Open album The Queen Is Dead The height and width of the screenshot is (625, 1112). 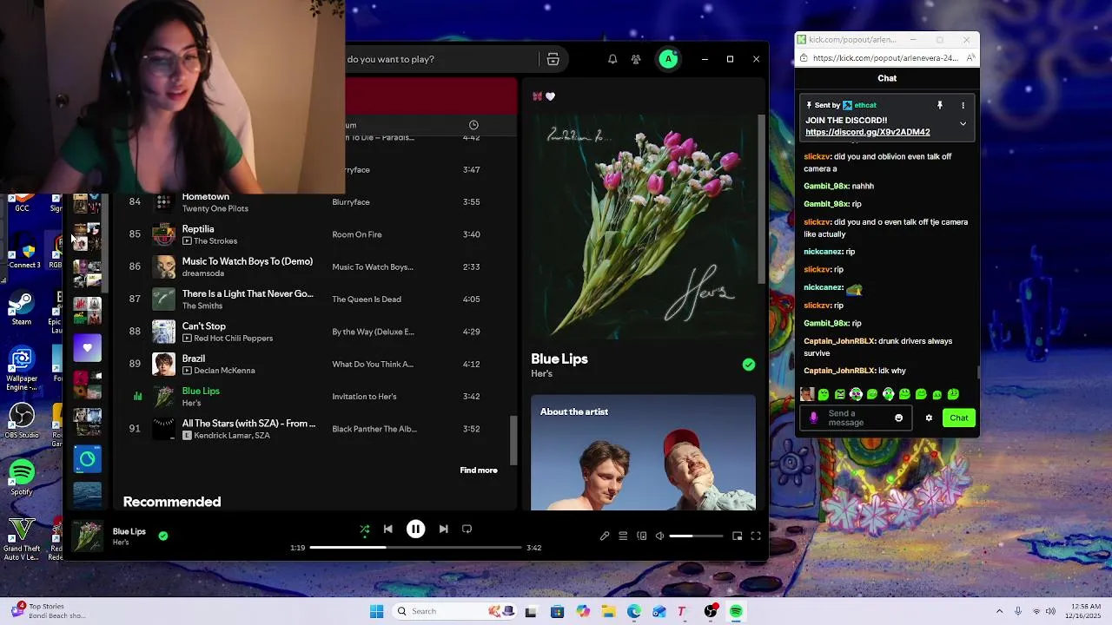[x=367, y=299]
